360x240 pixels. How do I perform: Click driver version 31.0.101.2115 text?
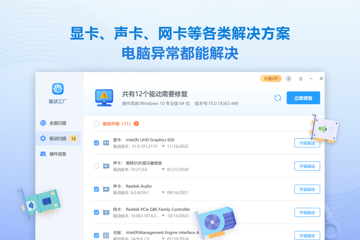point(144,146)
